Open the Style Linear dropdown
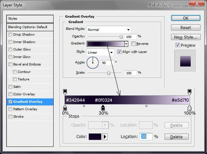Viewport: 207px width, 154px height. pyautogui.click(x=100, y=52)
